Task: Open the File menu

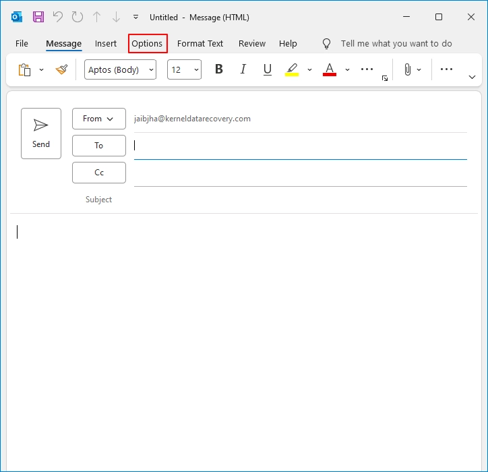Action: (22, 43)
